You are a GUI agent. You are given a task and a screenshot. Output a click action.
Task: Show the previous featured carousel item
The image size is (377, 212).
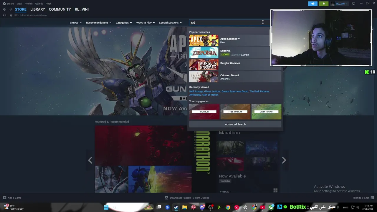(x=90, y=160)
